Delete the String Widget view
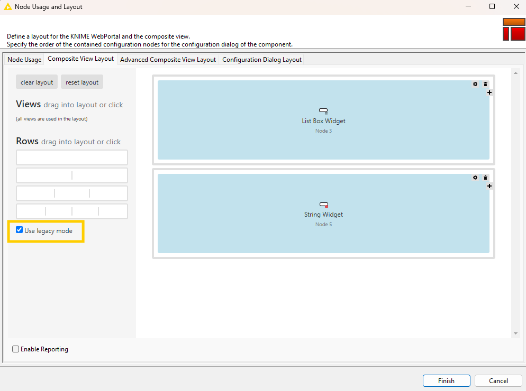This screenshot has width=526, height=391. point(485,178)
